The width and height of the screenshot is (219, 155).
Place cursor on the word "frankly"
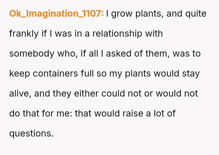click(24, 34)
